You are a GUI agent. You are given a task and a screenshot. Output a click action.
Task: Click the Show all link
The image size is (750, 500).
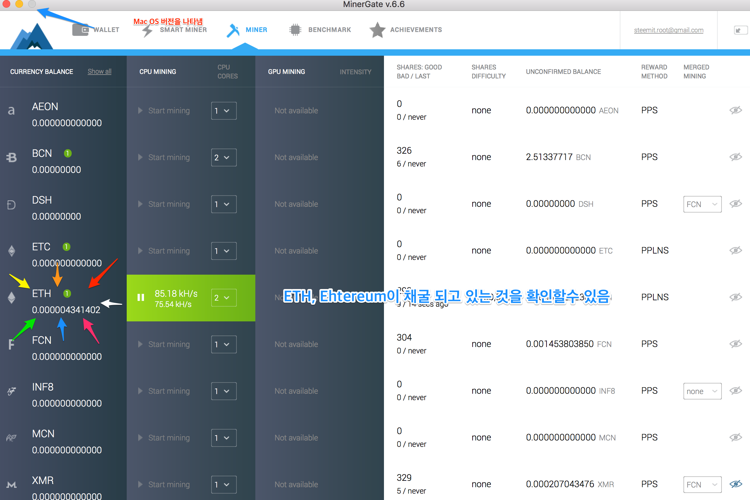click(x=100, y=71)
